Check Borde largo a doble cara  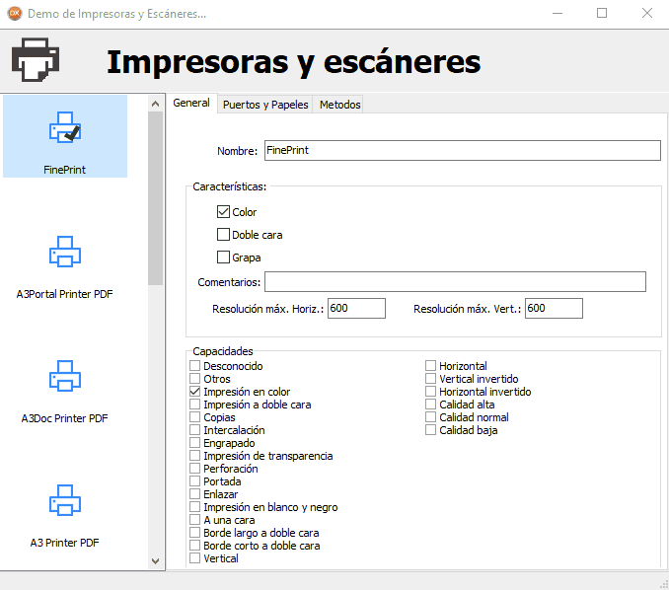pyautogui.click(x=194, y=533)
